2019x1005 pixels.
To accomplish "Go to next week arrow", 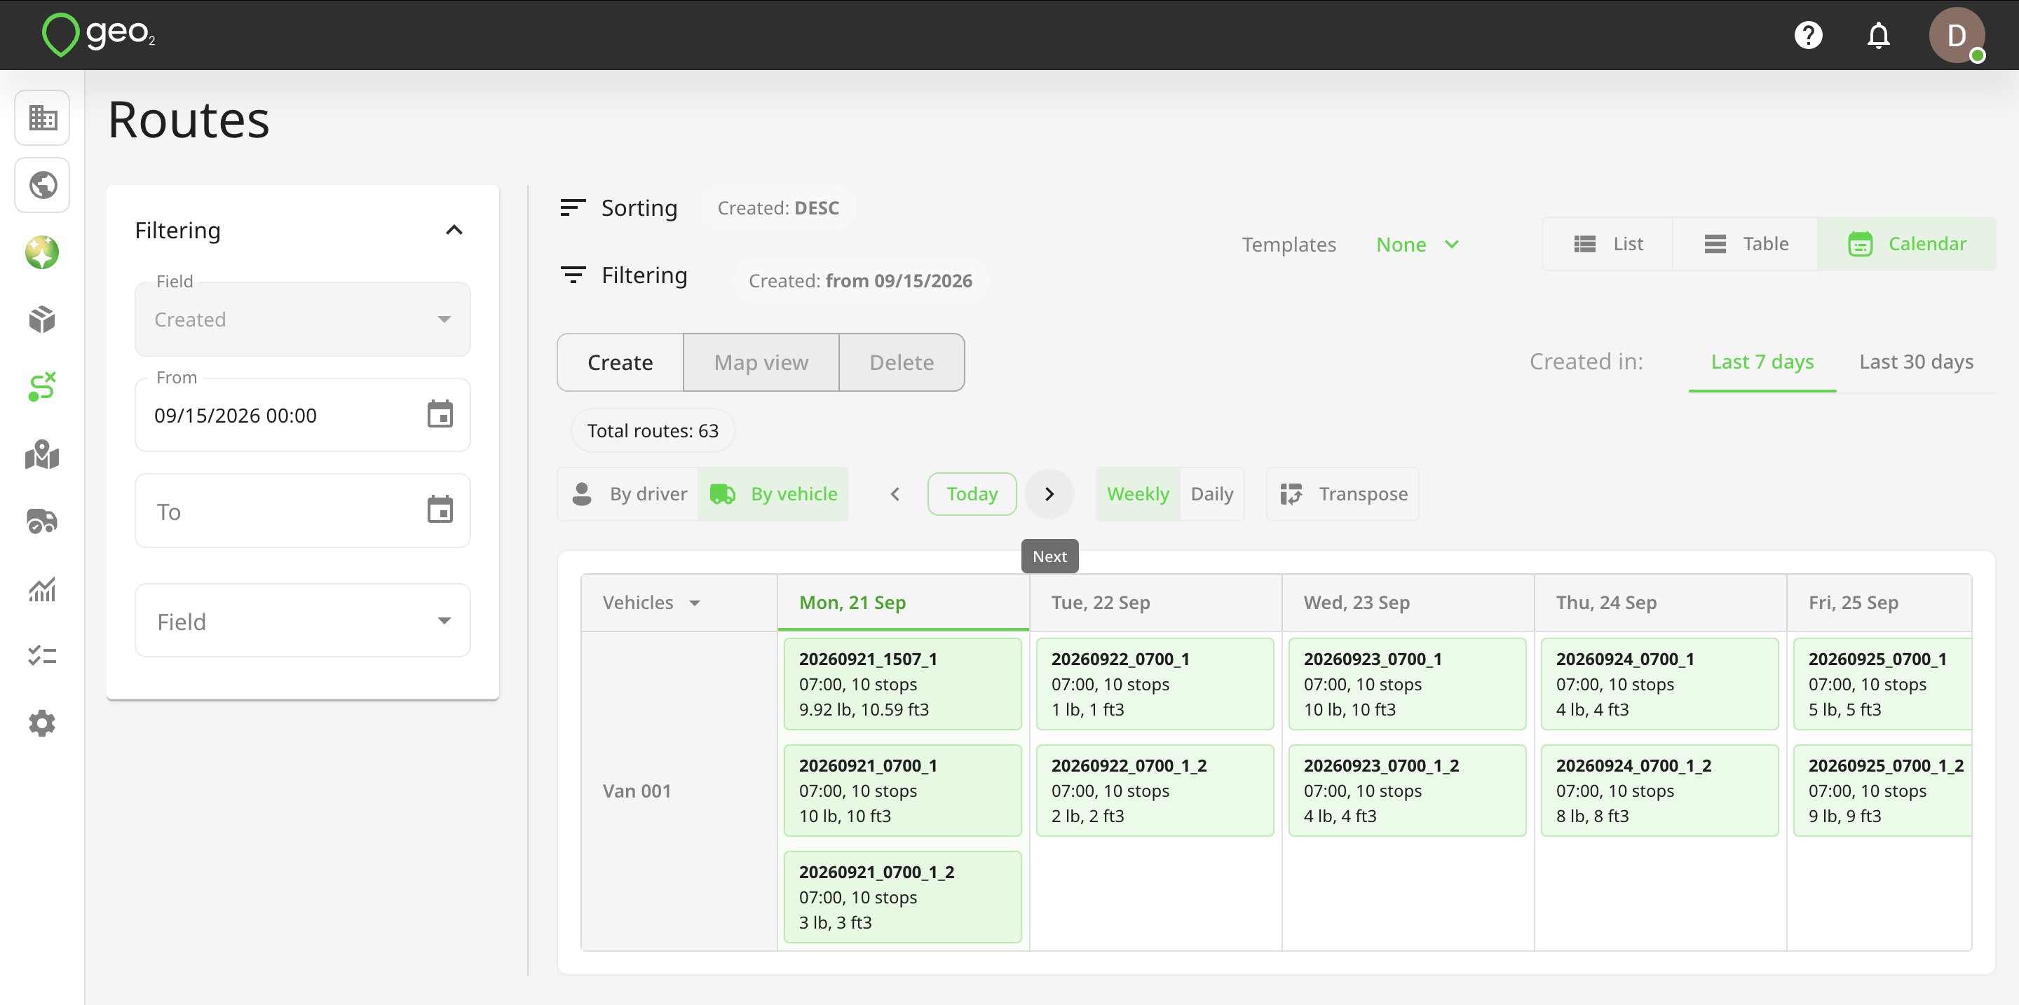I will click(x=1049, y=493).
